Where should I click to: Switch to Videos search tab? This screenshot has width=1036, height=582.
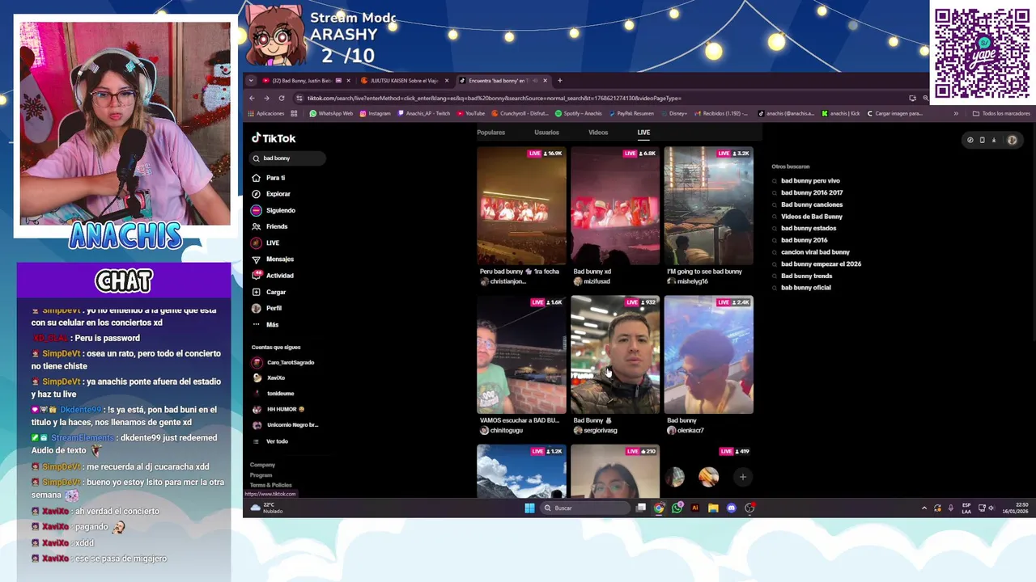point(598,133)
